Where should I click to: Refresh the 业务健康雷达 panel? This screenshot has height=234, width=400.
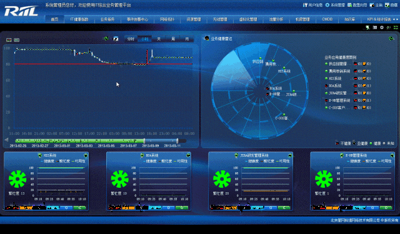[x=391, y=39]
